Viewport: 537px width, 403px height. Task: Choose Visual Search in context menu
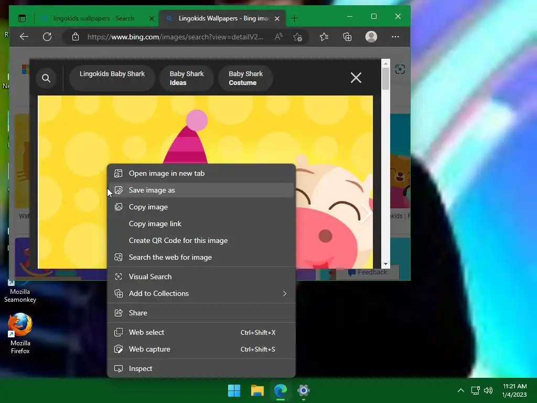(x=201, y=277)
